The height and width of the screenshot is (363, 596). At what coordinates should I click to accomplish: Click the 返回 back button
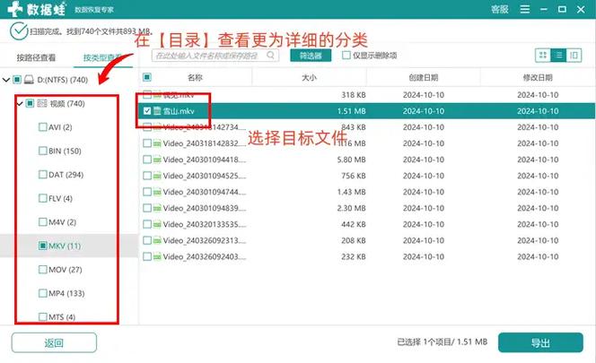click(54, 343)
